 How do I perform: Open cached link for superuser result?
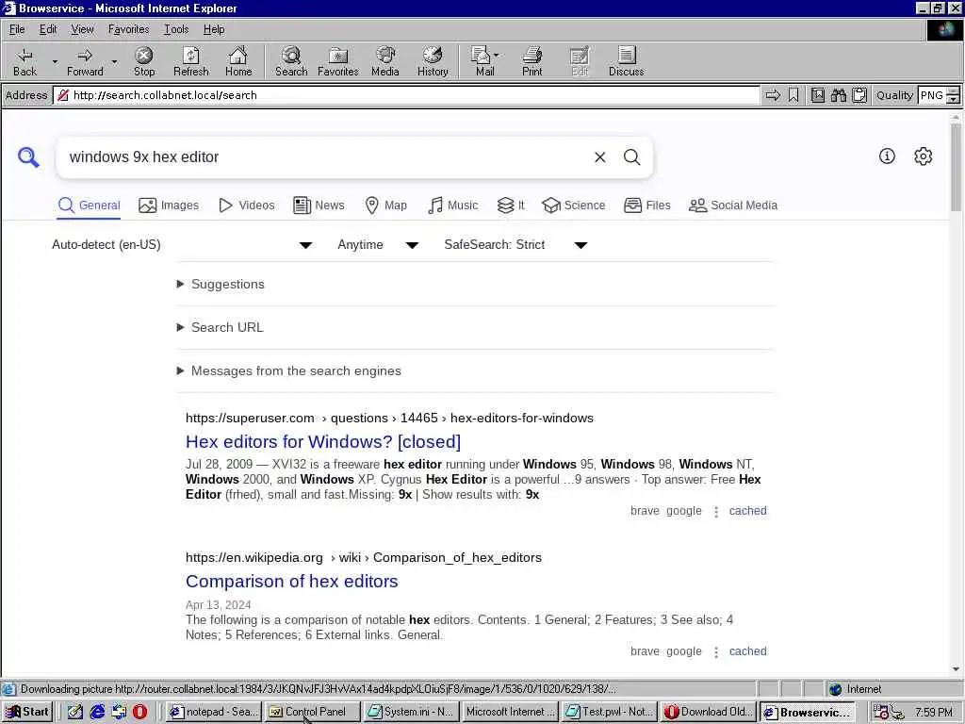(747, 510)
